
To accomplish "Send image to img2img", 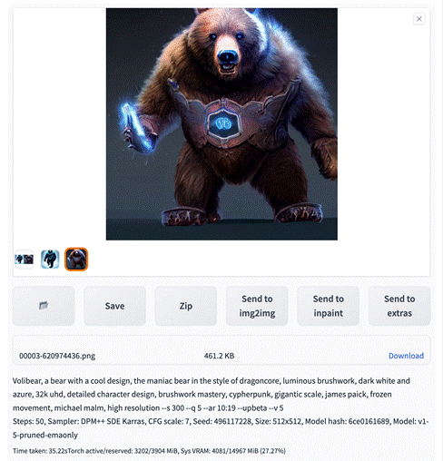I will 257,306.
